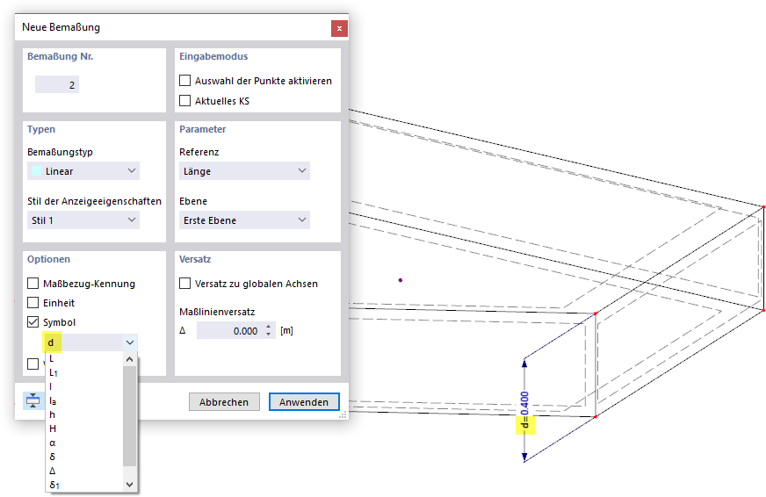766x497 pixels.
Task: Expand the Referenz Länge dropdown
Action: pos(244,171)
